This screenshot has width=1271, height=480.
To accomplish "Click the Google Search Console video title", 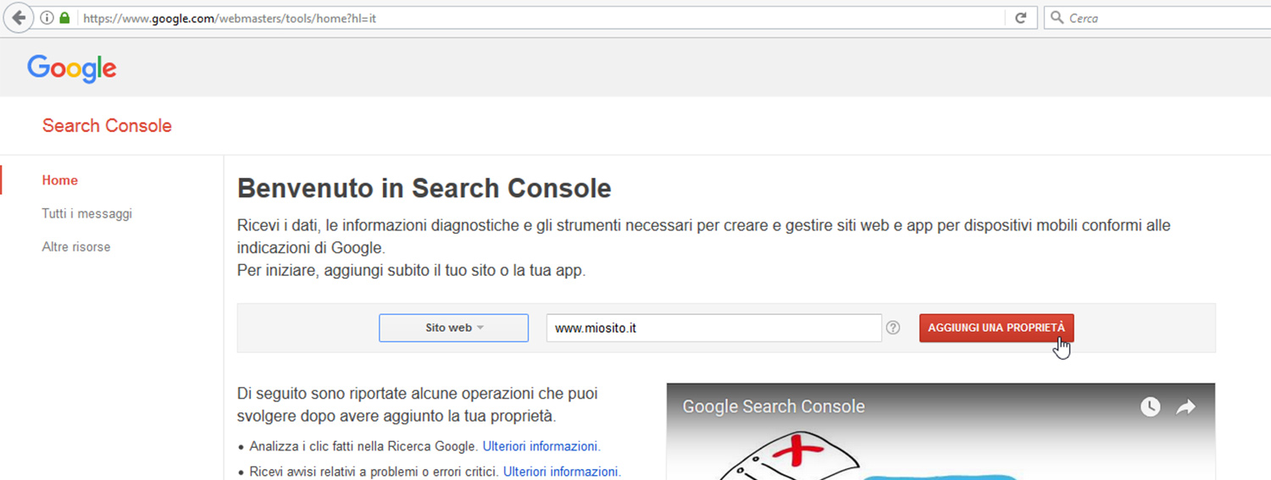I will point(774,406).
